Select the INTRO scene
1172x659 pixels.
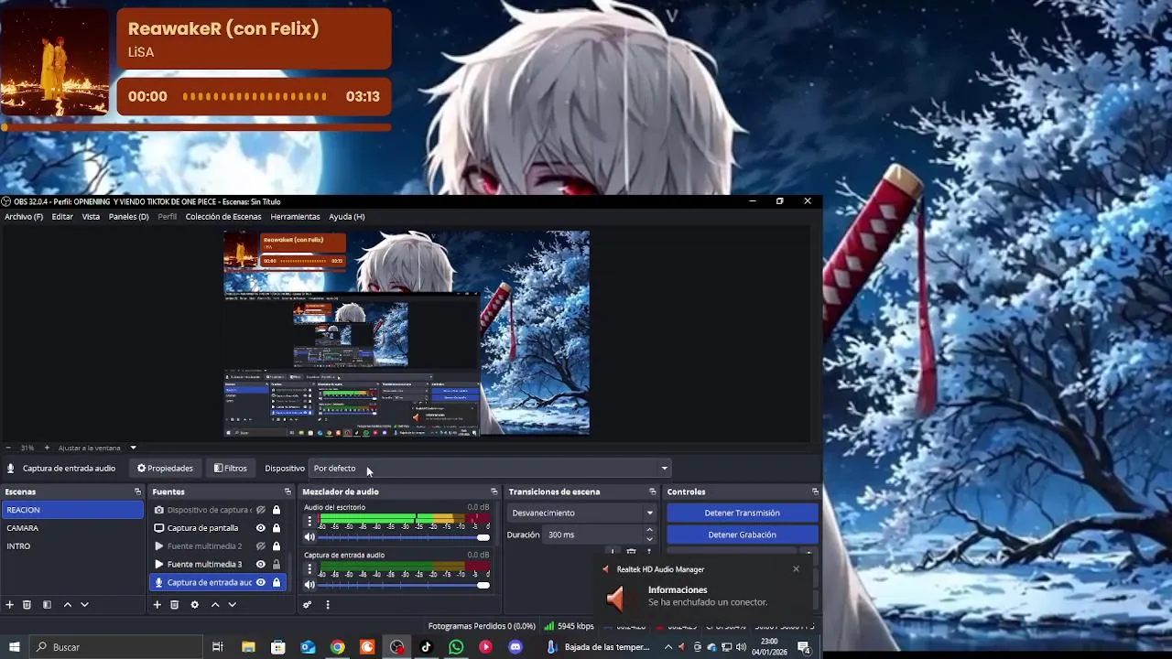[72, 546]
